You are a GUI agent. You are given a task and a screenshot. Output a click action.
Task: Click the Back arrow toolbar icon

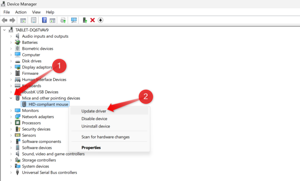pos(4,20)
